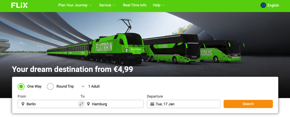Select the One Way radio button
Viewport: 290px width, 117px height.
pos(21,86)
